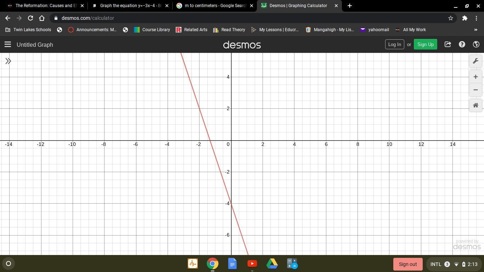
Task: Open Desmos help menu
Action: coord(462,44)
